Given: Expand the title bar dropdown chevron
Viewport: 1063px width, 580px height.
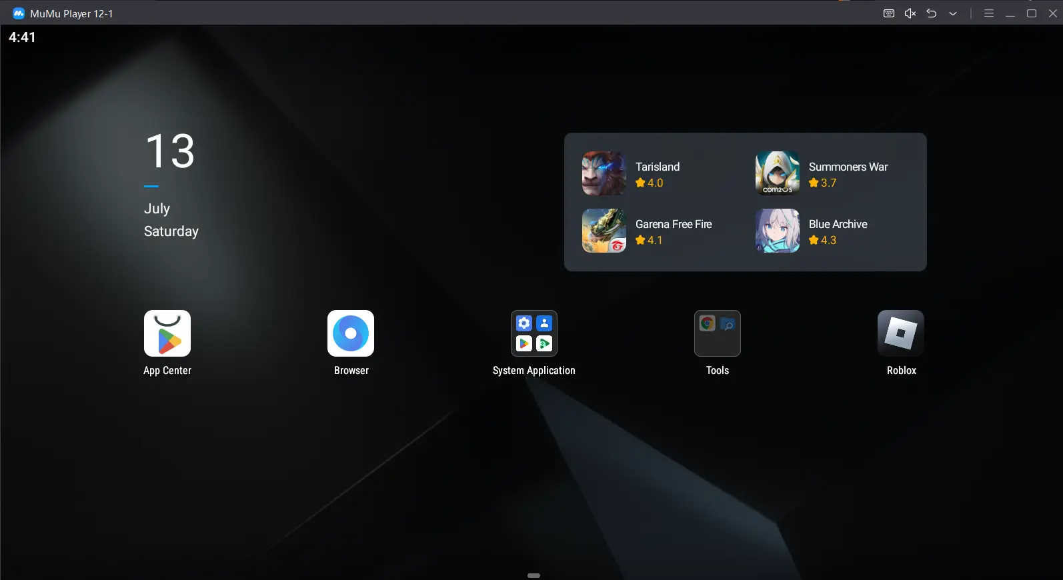Looking at the screenshot, I should pos(953,13).
